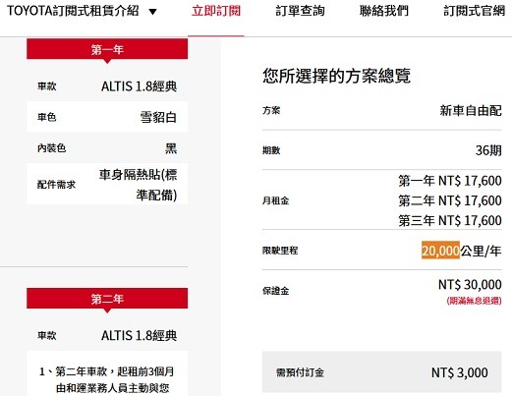Click the 第二年 red header
The height and width of the screenshot is (396, 512).
click(107, 299)
